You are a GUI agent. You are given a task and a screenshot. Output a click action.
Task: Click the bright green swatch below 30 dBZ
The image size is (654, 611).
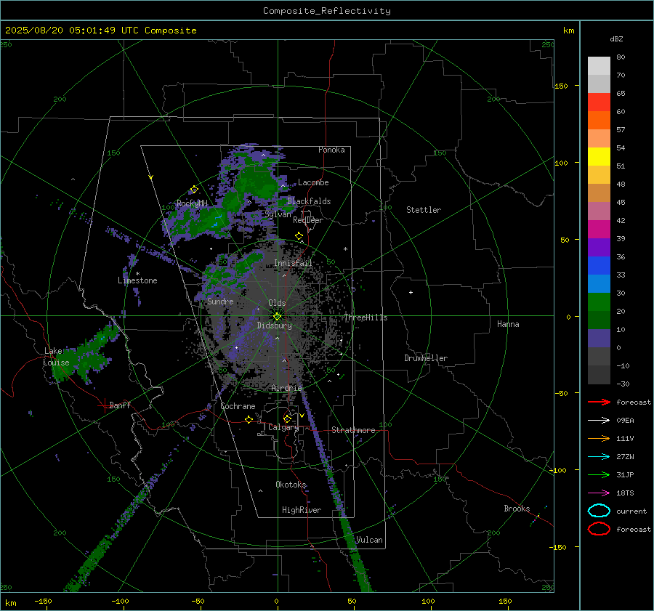[599, 302]
